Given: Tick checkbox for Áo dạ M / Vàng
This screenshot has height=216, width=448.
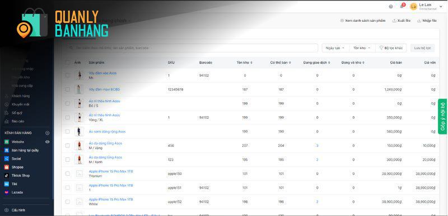Looking at the screenshot, I should pos(67,146).
